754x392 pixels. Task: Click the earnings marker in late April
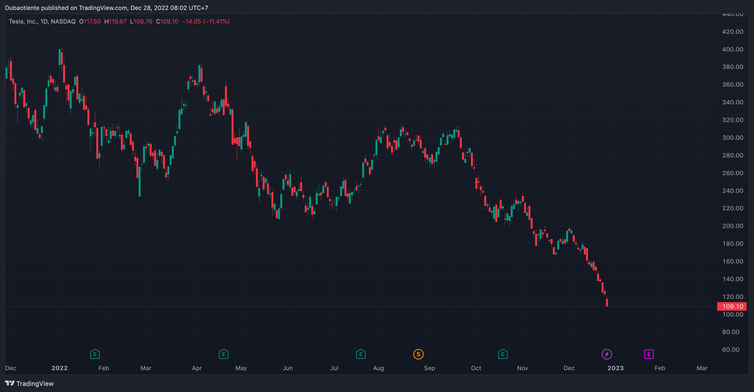click(x=224, y=354)
